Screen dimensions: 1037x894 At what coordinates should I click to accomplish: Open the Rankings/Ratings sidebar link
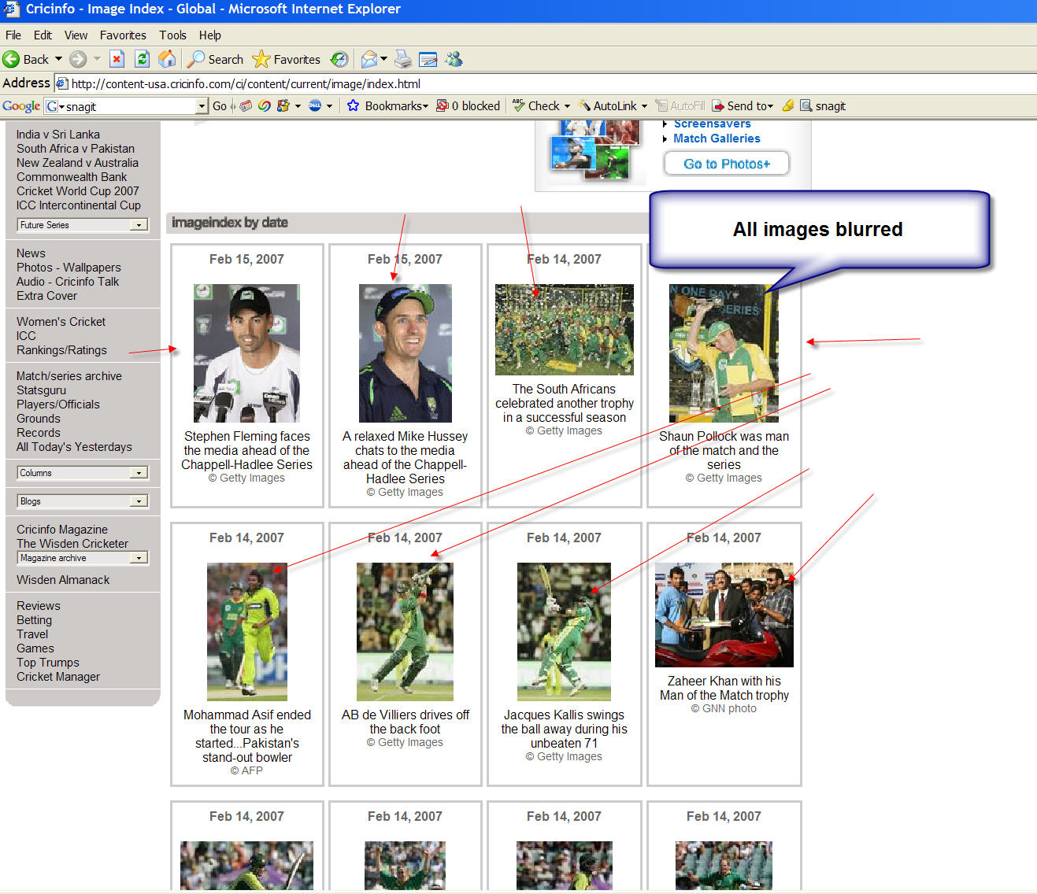click(x=61, y=350)
